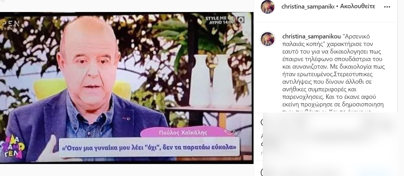Click the caption paragraph starting with Αρσενικό παλαιάς κοπής
404x176 pixels.
[x=333, y=73]
